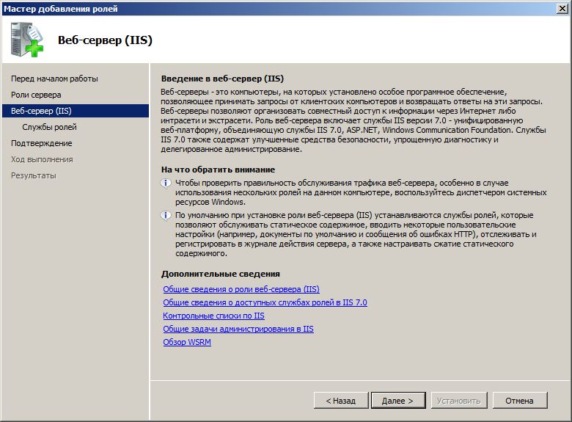Go to 'Перед началом работы' step
Image resolution: width=572 pixels, height=422 pixels.
(54, 79)
